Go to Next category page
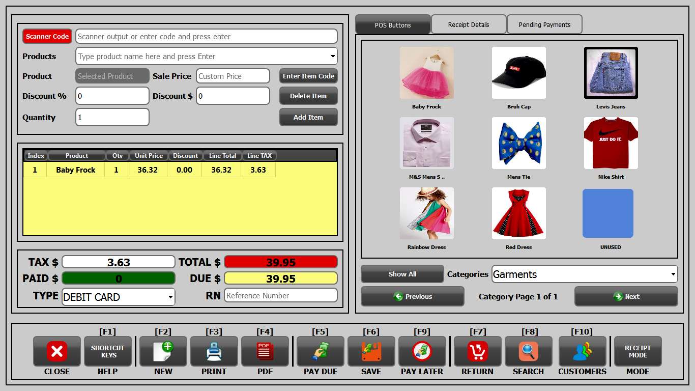This screenshot has height=391, width=695. tap(626, 296)
